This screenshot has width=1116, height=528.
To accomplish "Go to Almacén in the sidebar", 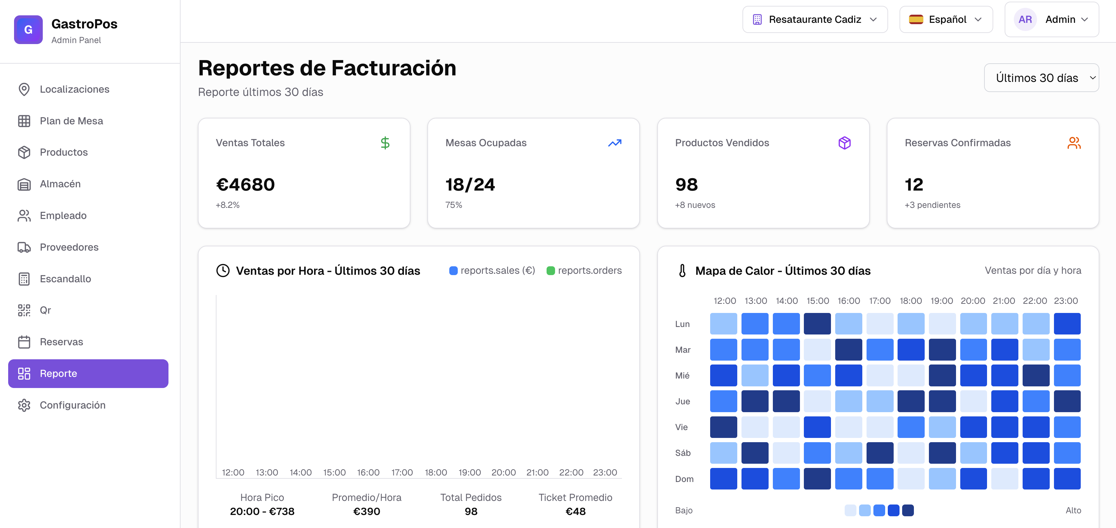I will point(60,184).
